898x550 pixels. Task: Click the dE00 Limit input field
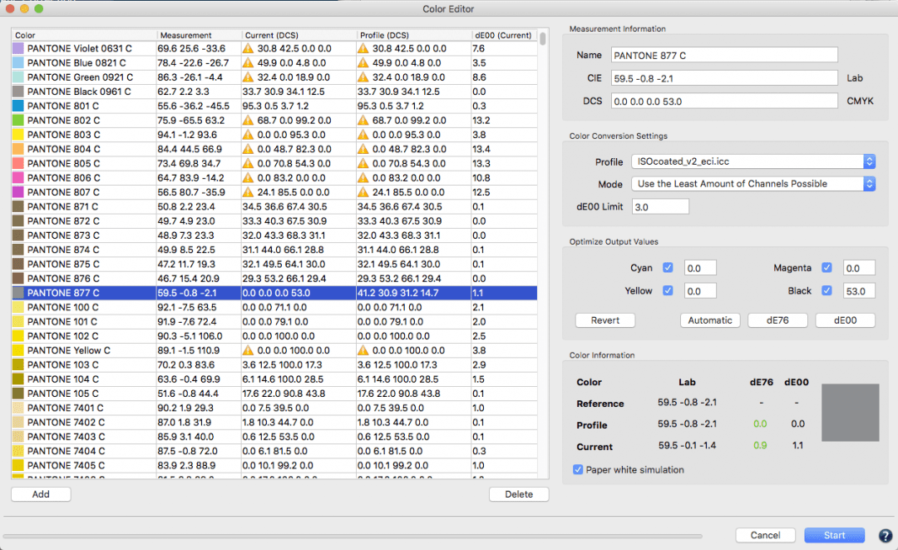point(660,206)
